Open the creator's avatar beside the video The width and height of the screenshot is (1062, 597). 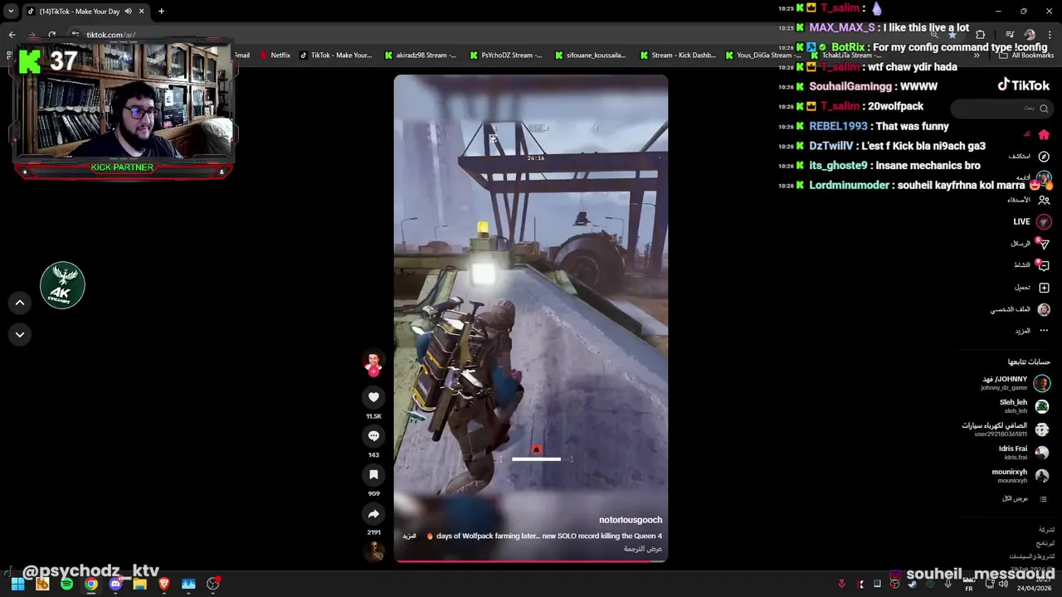pyautogui.click(x=373, y=362)
